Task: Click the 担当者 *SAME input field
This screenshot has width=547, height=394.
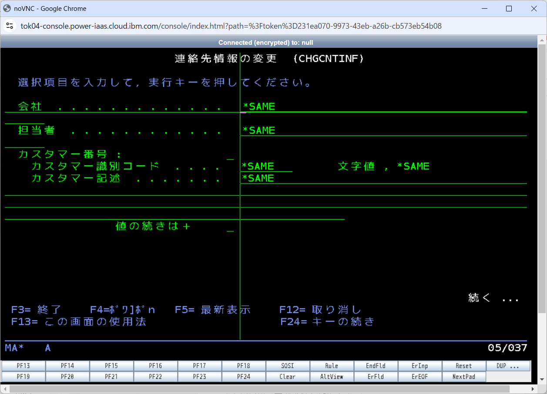Action: pos(383,130)
